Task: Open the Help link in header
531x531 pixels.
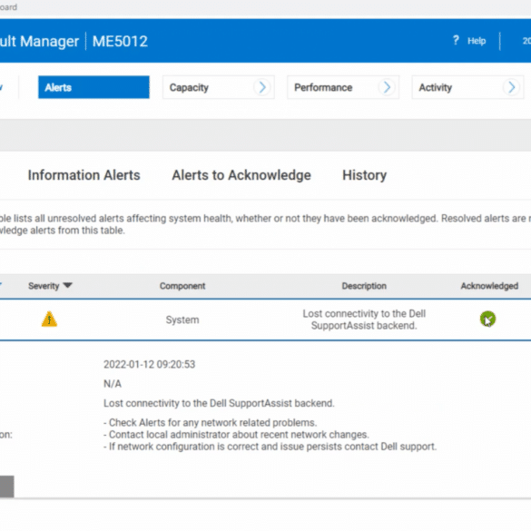Action: (477, 41)
